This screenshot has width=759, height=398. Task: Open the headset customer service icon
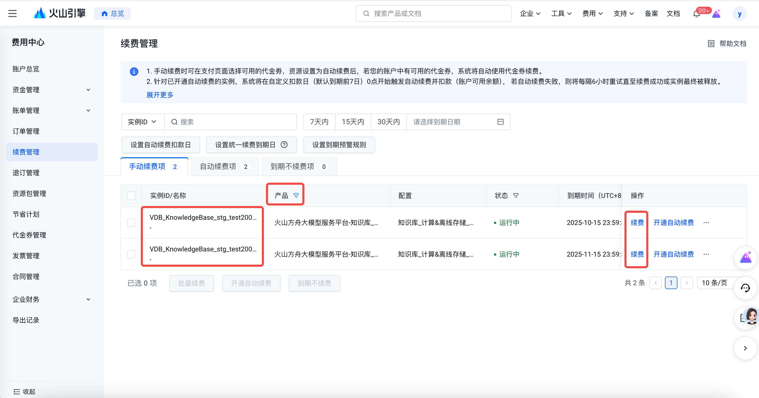745,288
